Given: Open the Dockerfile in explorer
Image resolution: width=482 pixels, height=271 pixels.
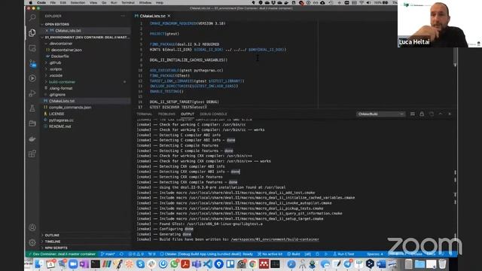Looking at the screenshot, I should pos(60,56).
